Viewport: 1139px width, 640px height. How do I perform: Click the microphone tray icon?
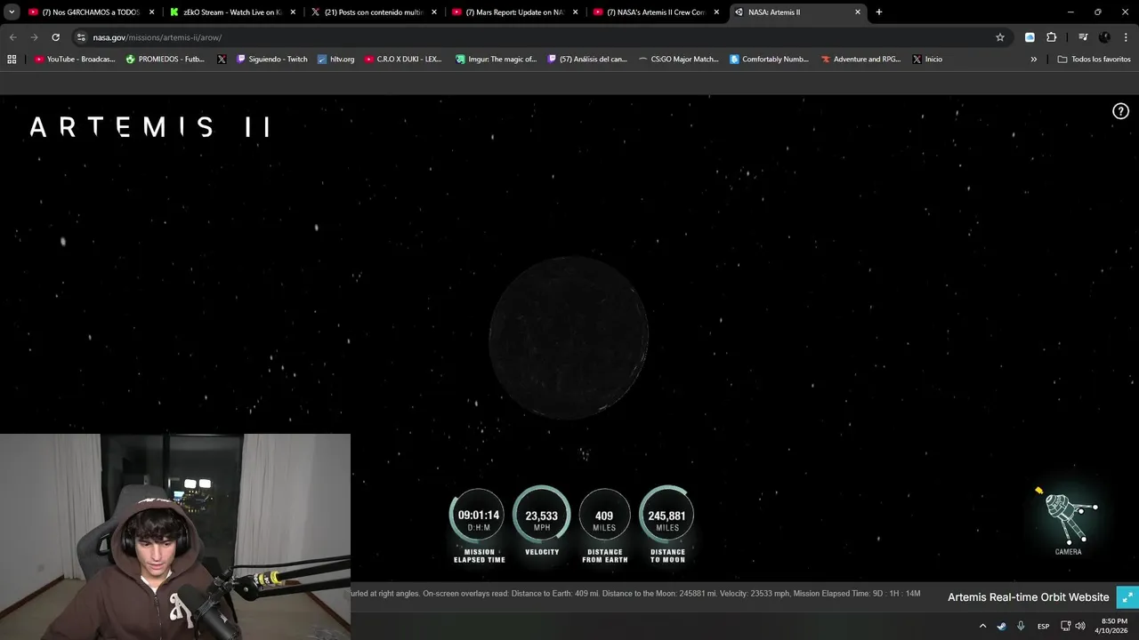coord(1021,626)
